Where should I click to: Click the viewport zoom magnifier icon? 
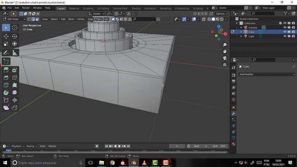(x=225, y=45)
